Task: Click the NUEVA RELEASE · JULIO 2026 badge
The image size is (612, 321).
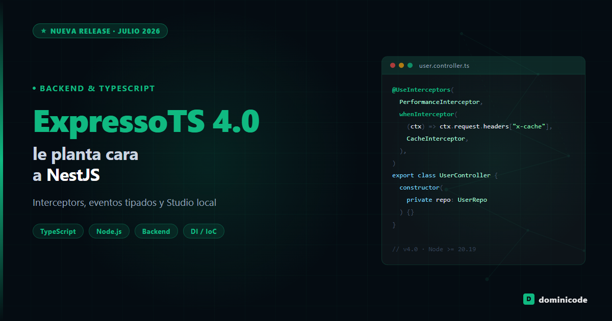Action: 100,31
